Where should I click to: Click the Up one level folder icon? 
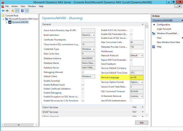point(13,11)
